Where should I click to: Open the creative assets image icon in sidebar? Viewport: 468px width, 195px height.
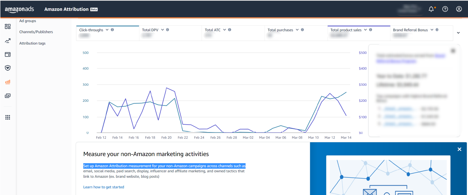pyautogui.click(x=7, y=95)
